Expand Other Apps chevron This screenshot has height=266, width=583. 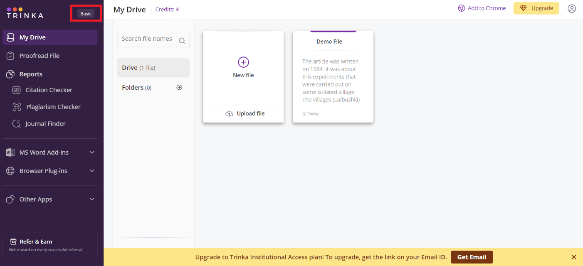coord(92,199)
